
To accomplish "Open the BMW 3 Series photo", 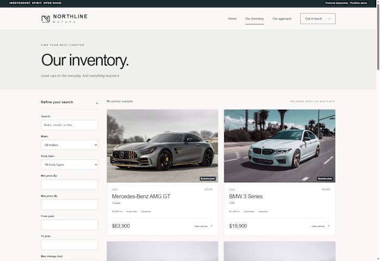I will click(x=280, y=146).
